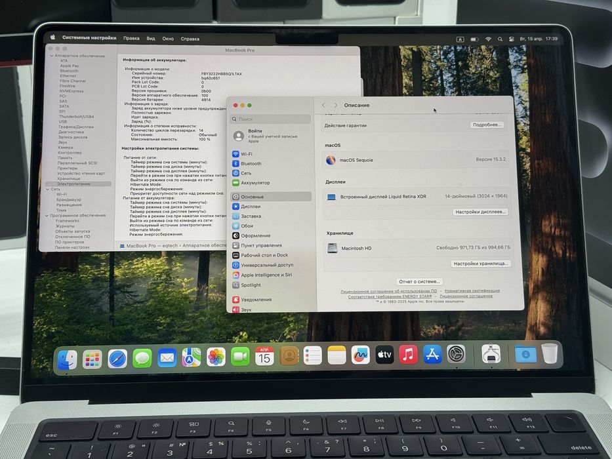Open Calendar showing 15 in Dock
The width and height of the screenshot is (612, 459).
point(264,356)
